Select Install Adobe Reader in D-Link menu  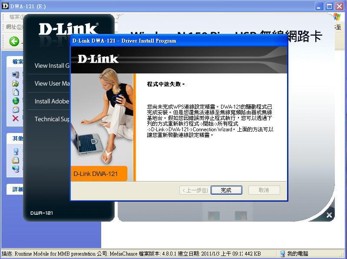(52, 101)
